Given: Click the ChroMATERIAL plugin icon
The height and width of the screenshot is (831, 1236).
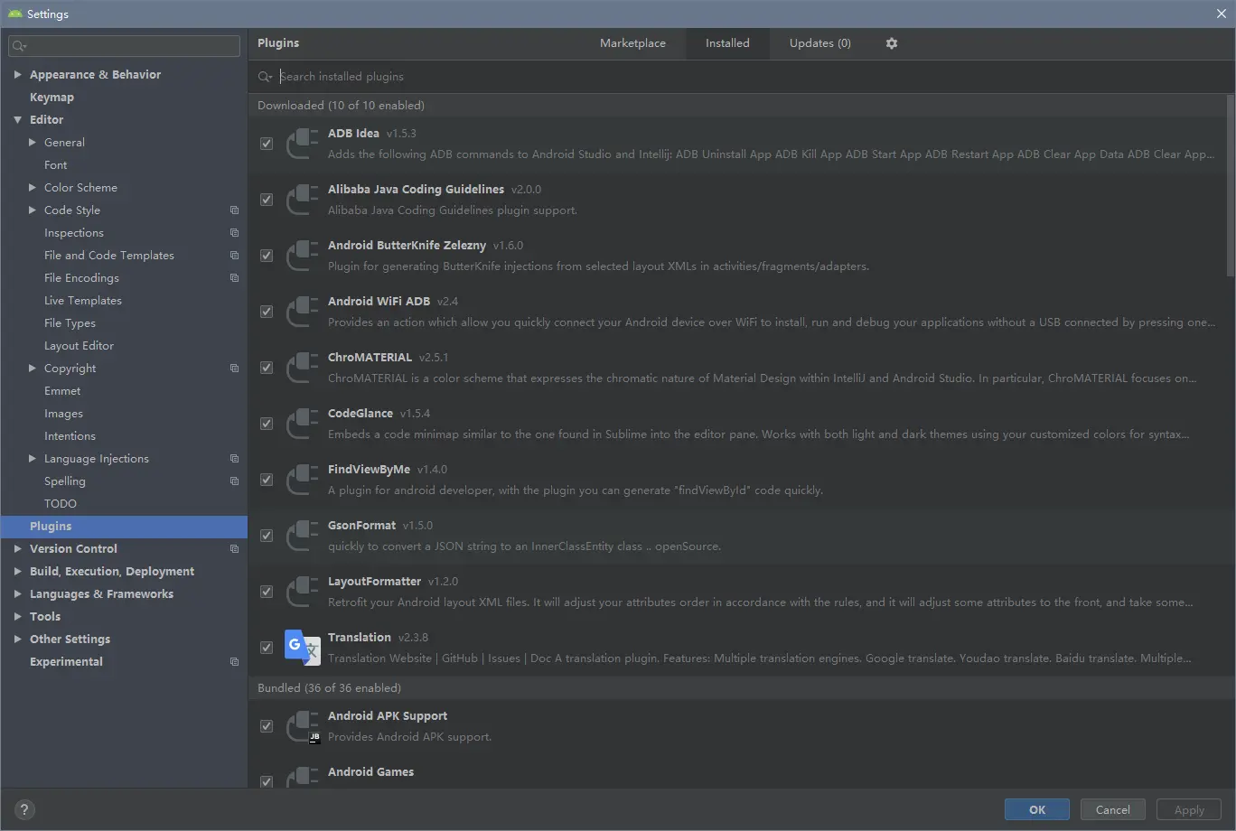Looking at the screenshot, I should [303, 368].
